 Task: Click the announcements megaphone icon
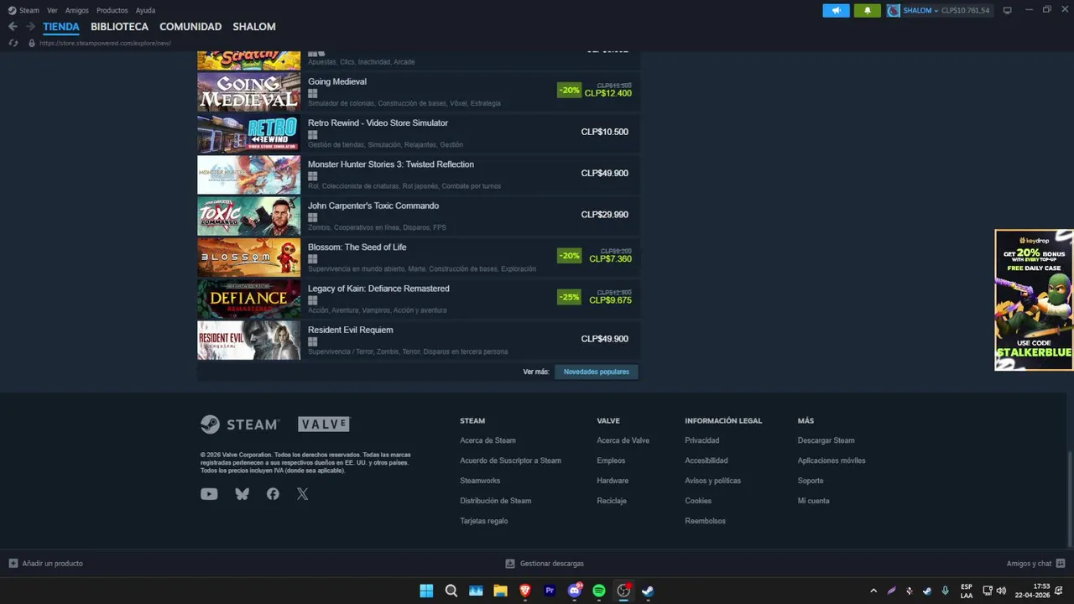pyautogui.click(x=836, y=10)
